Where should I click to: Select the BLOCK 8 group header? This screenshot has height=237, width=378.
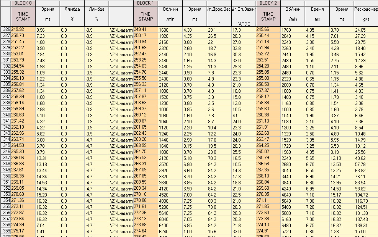[x=23, y=3]
